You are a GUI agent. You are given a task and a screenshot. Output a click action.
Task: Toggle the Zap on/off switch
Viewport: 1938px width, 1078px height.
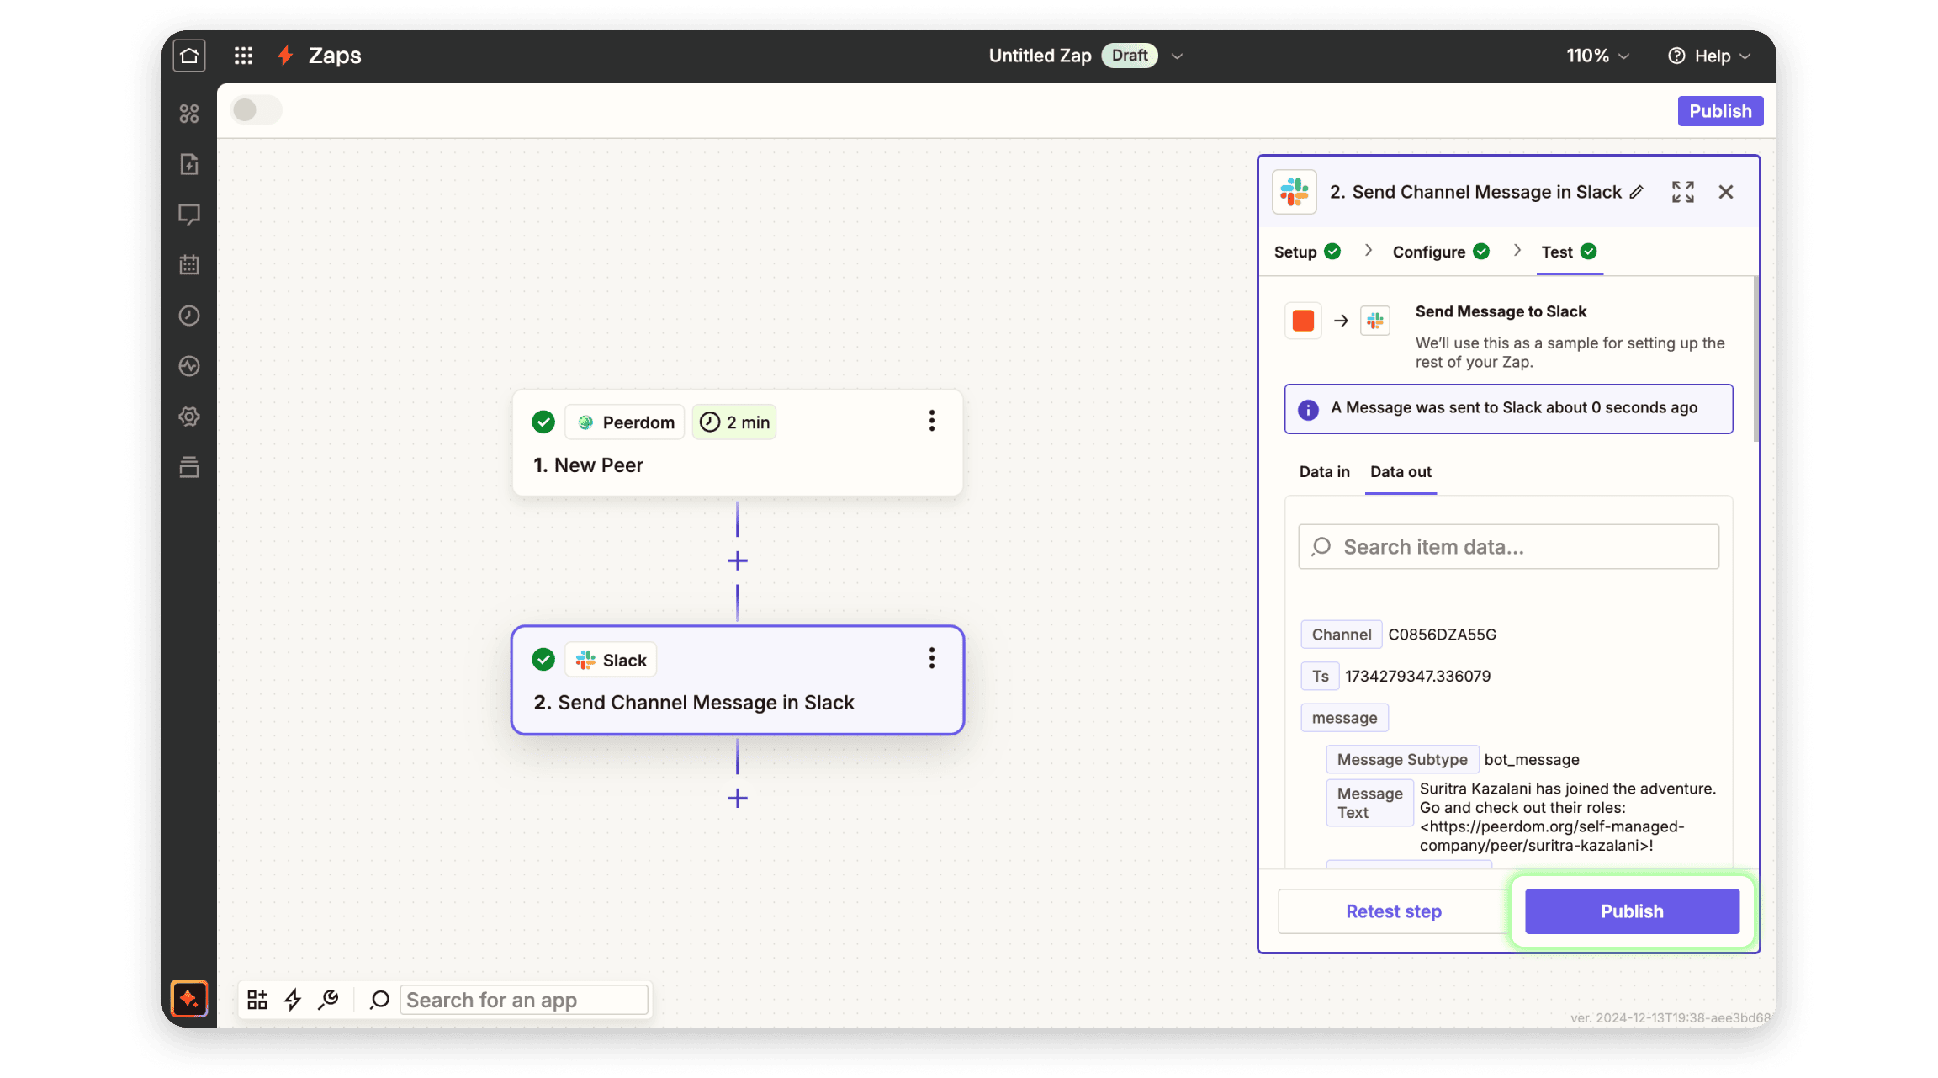pos(257,110)
